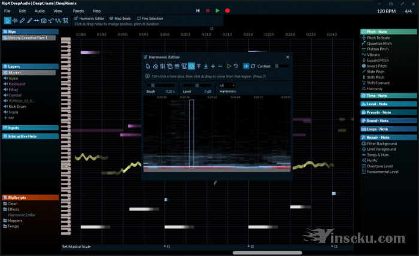
Task: Enable the Fine Selection checkbox
Action: click(139, 19)
